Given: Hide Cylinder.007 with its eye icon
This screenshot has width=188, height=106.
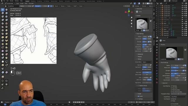Looking at the screenshot, I should click(184, 16).
